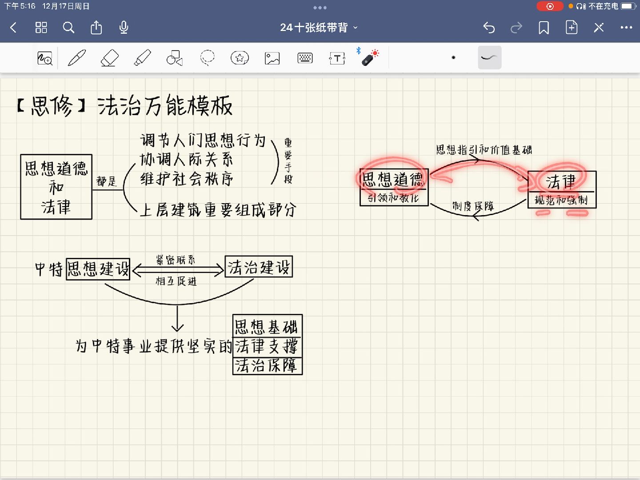Redo the last action
Screen dimensions: 640x480
(x=516, y=28)
